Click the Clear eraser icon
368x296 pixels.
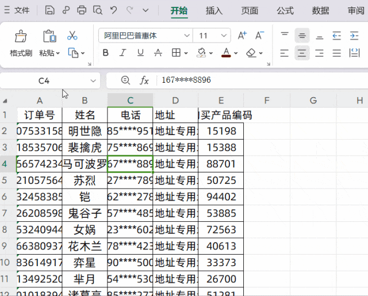coord(251,53)
